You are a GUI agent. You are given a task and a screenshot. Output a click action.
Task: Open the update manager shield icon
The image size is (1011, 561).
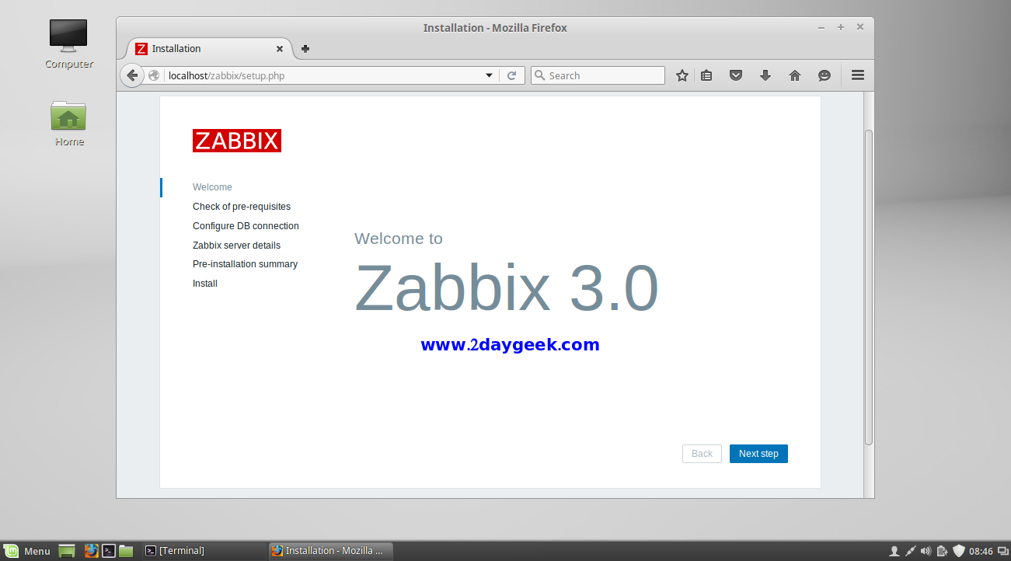point(958,551)
